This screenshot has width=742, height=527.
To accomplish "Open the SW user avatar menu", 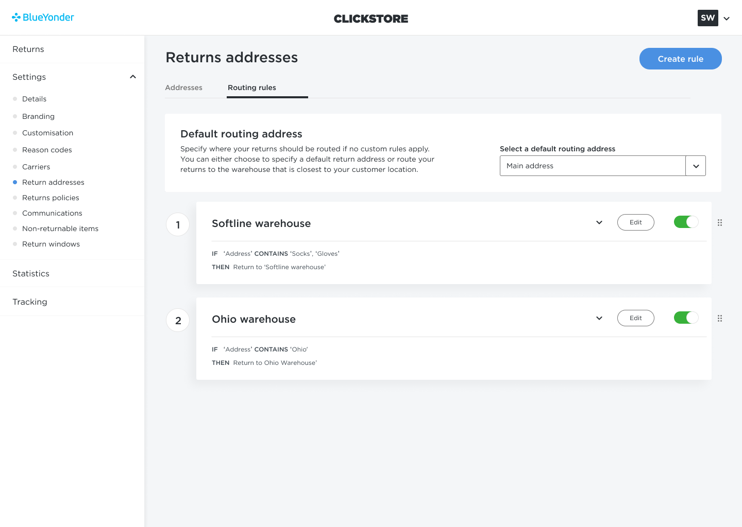I will click(707, 18).
